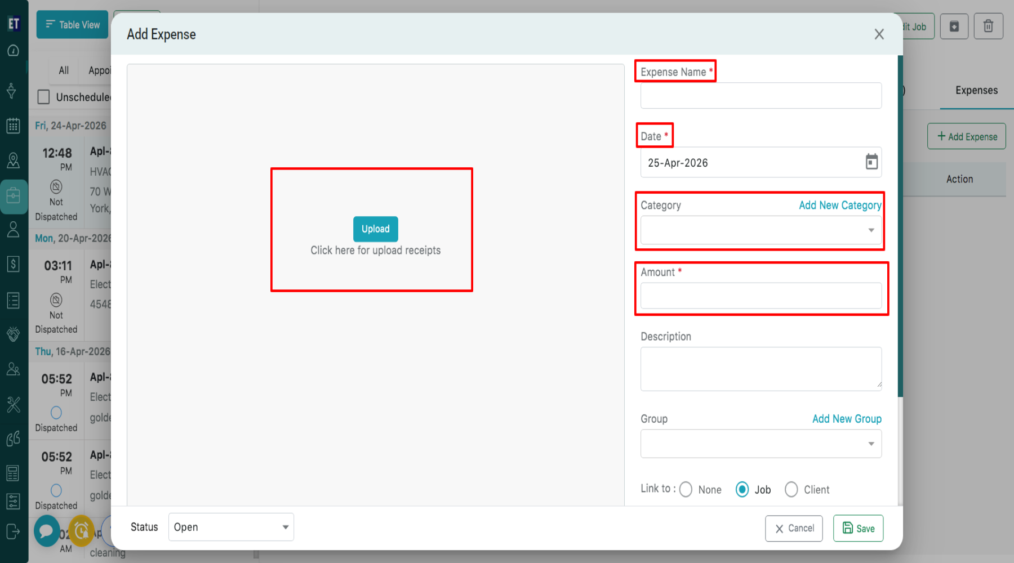The height and width of the screenshot is (563, 1014).
Task: Switch to the Expenses tab
Action: coord(976,90)
